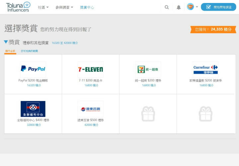Open the 參與調查 dropdown menu
Viewport: 239px width, 166px height.
(x=64, y=7)
